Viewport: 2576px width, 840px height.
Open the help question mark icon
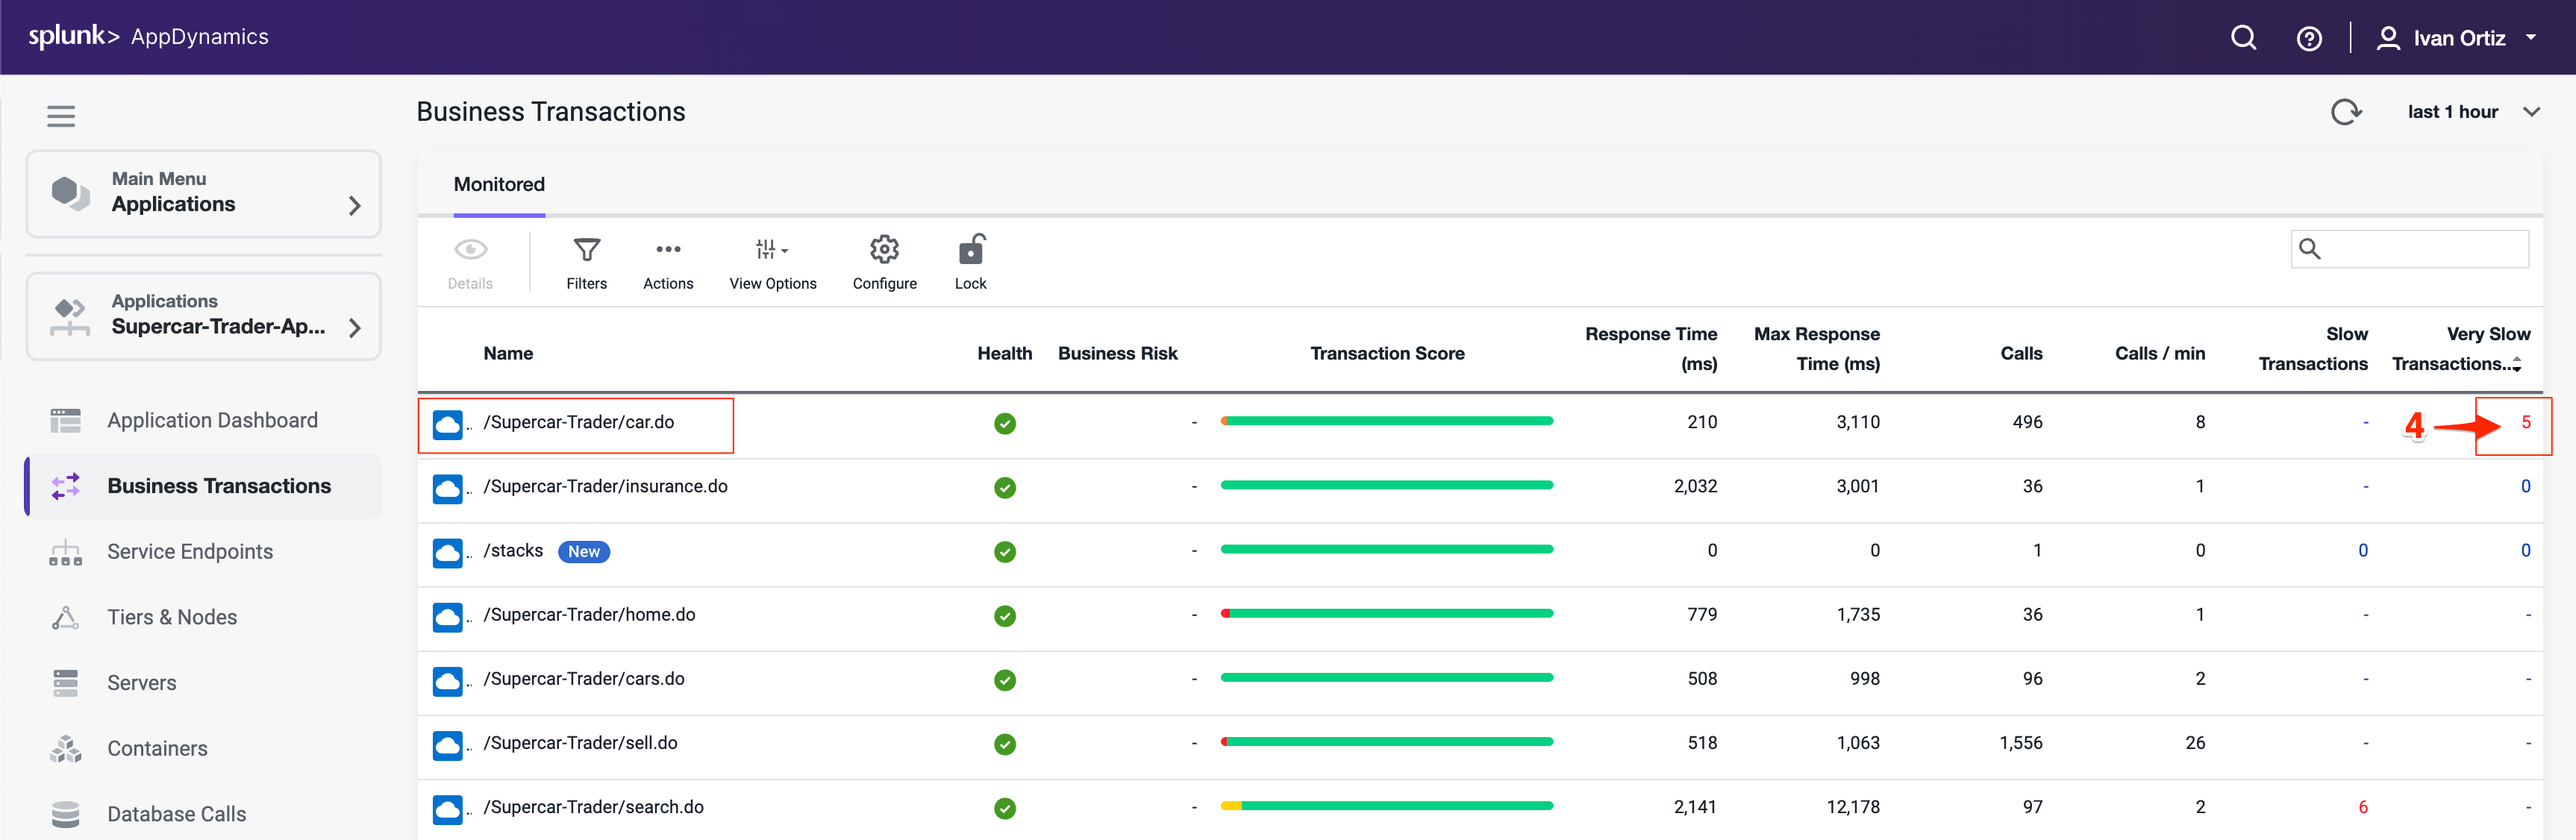(2309, 39)
